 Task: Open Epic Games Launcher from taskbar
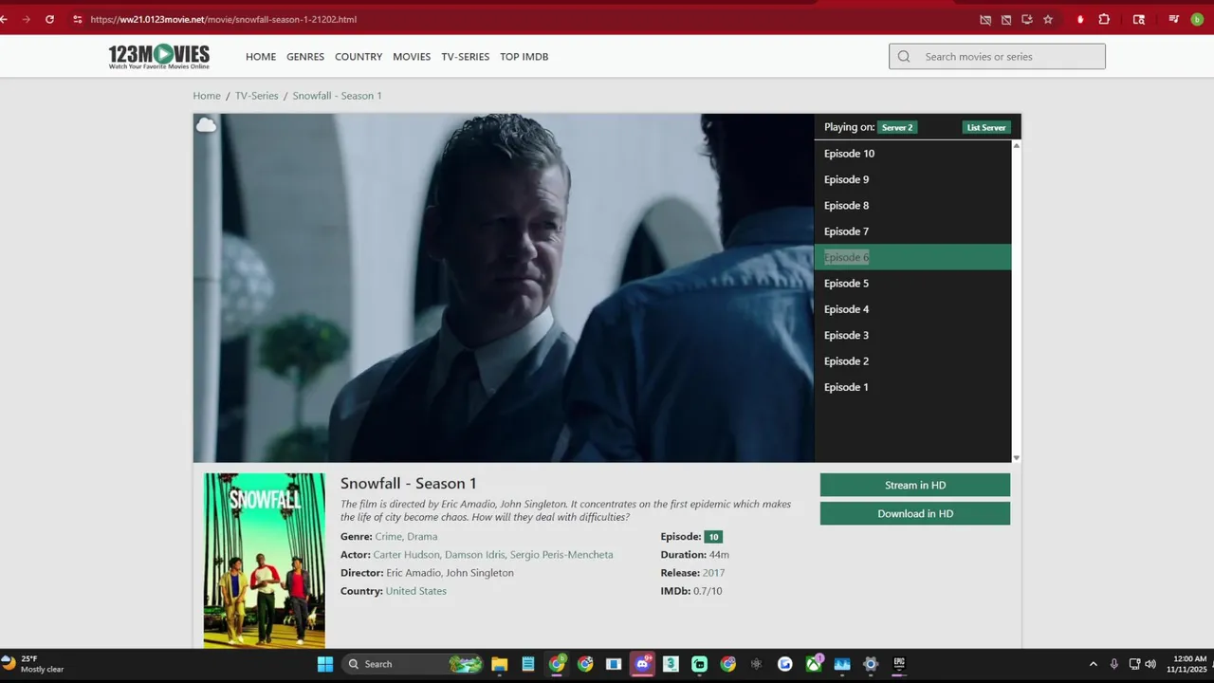point(899,664)
